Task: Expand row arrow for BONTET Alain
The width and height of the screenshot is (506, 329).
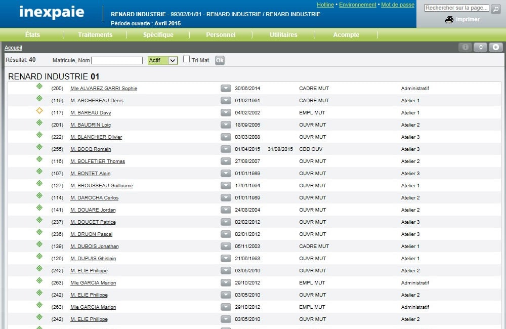Action: pyautogui.click(x=226, y=174)
